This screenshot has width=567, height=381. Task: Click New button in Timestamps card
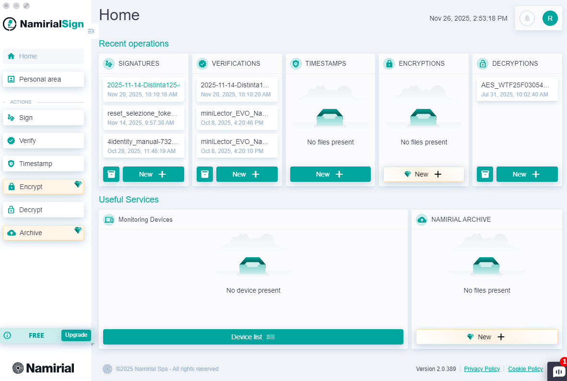(x=330, y=174)
